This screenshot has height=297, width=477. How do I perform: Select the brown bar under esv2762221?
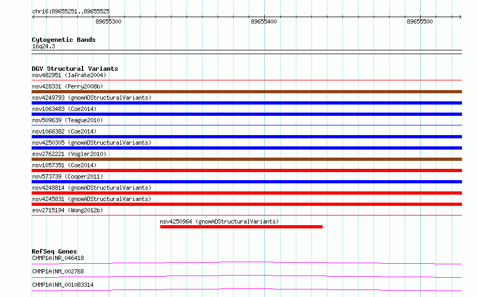(247, 159)
